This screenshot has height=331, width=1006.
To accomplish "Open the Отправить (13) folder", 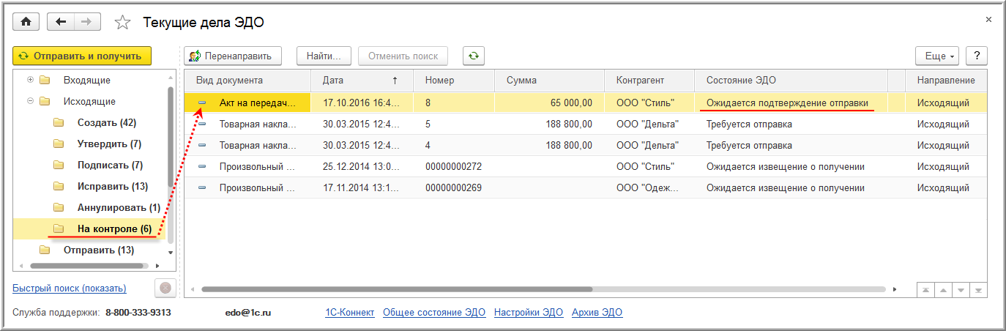I will pyautogui.click(x=99, y=250).
